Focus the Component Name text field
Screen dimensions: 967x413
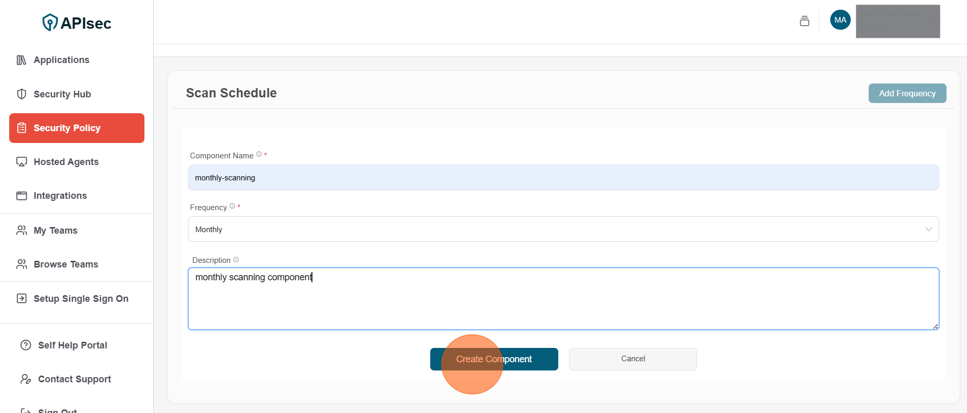(x=562, y=178)
